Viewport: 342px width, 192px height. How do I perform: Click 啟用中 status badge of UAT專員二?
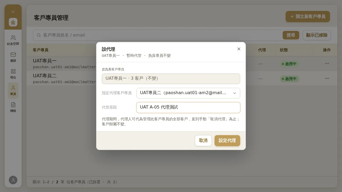coord(290,79)
